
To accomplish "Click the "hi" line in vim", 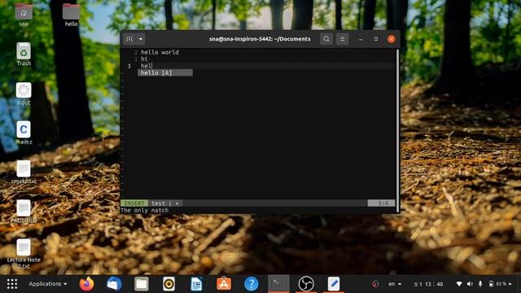I will pyautogui.click(x=144, y=59).
